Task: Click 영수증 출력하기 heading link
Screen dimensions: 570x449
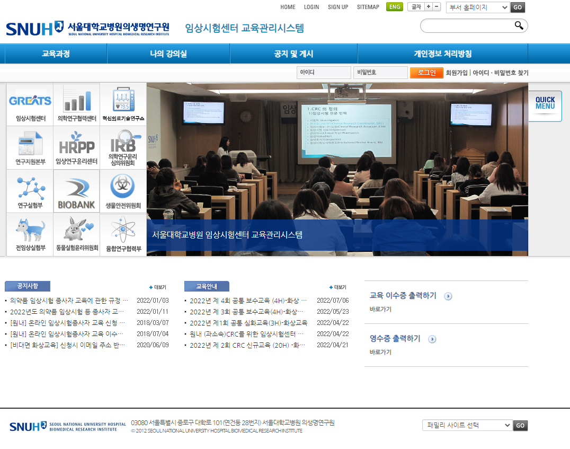Action: (x=395, y=338)
